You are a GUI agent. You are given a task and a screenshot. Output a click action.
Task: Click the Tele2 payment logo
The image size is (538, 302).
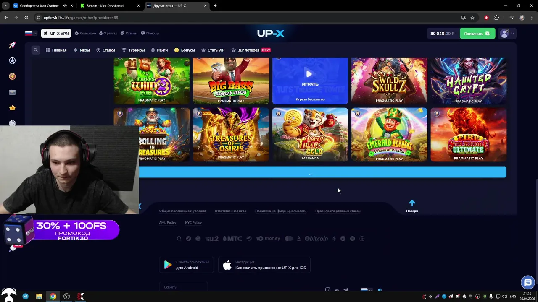click(211, 239)
